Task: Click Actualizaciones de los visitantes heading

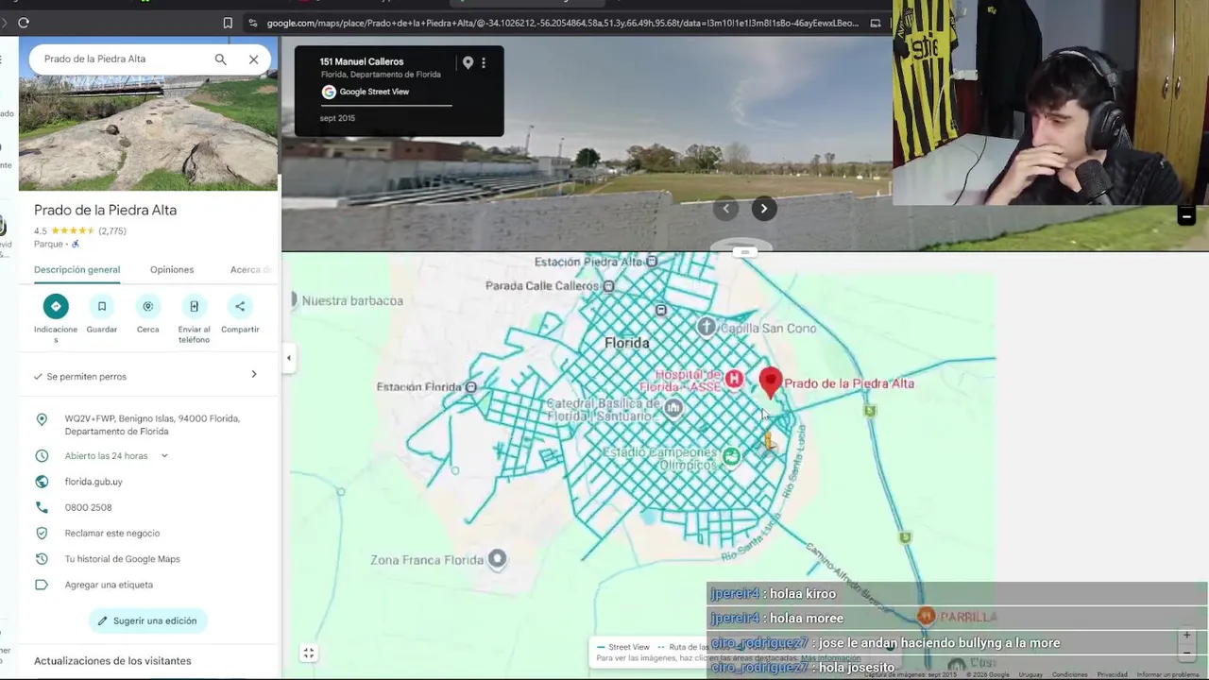Action: (112, 661)
